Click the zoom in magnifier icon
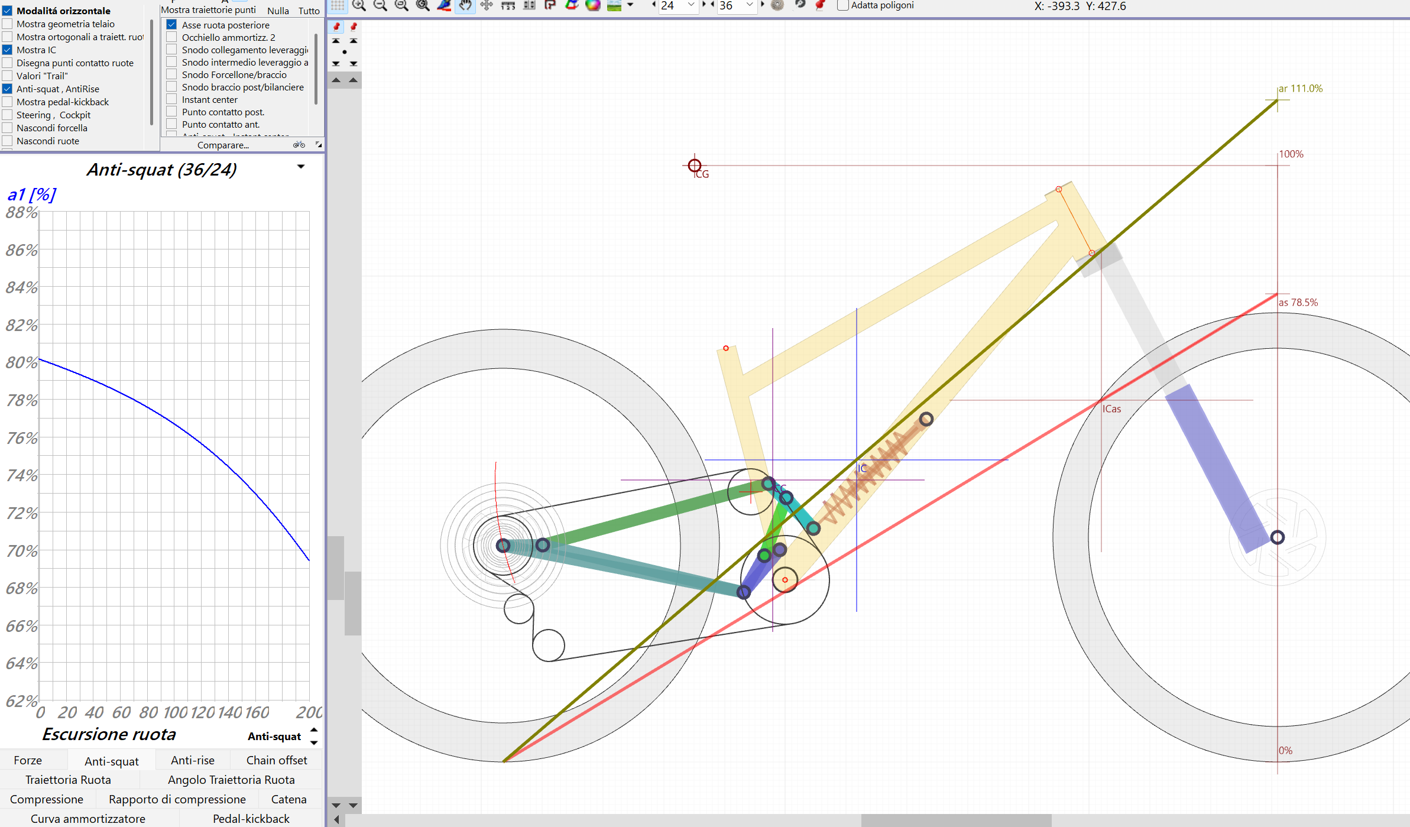Viewport: 1410px width, 827px height. (x=359, y=5)
